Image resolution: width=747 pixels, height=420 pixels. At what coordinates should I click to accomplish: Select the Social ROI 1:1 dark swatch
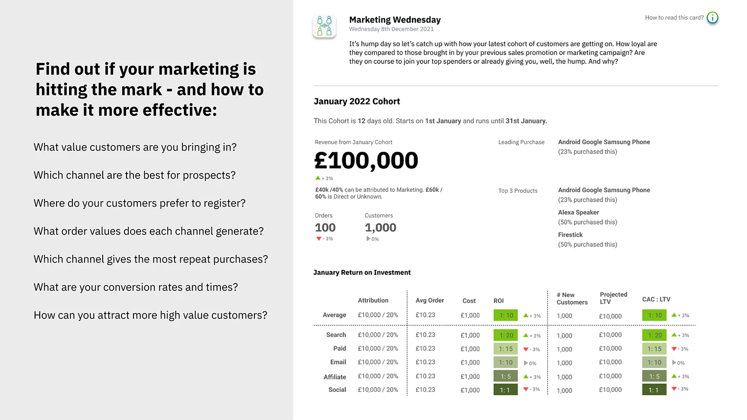coord(506,390)
